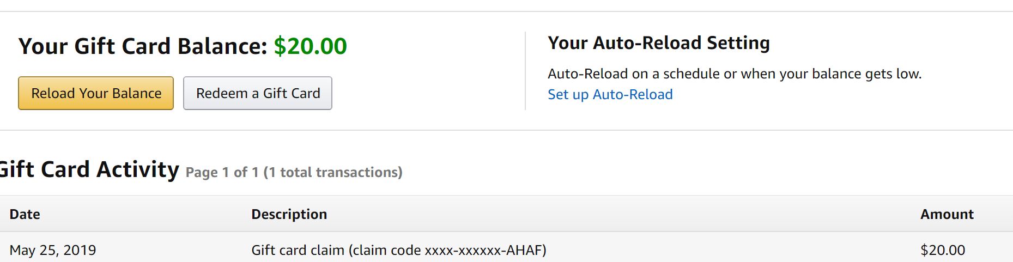Click the green $20.00 balance amount

tap(310, 46)
